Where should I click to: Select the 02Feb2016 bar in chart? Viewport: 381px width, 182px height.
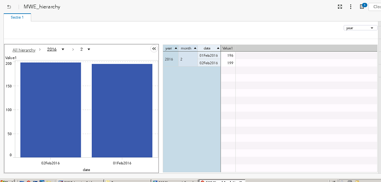50,110
